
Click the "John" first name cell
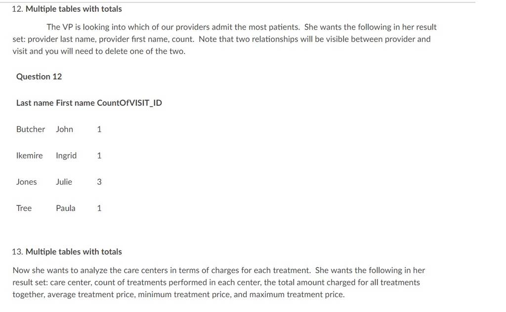coord(65,129)
